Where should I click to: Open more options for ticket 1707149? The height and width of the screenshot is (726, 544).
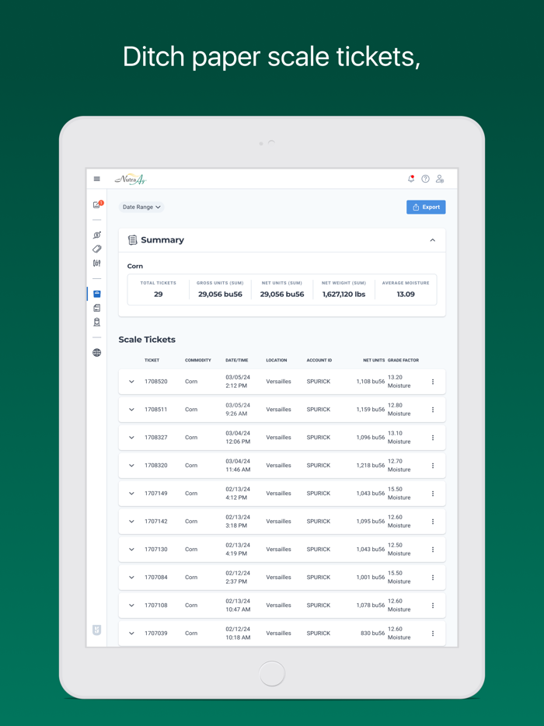pyautogui.click(x=433, y=494)
